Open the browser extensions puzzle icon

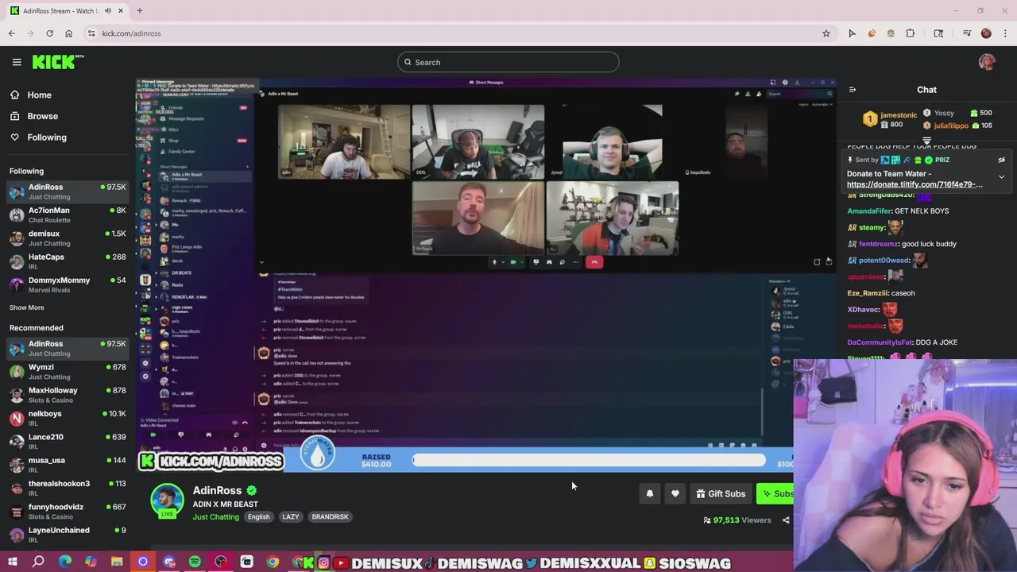(x=911, y=33)
